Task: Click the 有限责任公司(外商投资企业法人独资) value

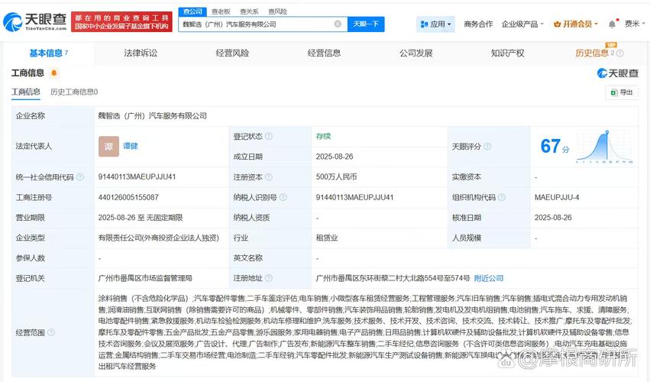Action: pos(158,238)
